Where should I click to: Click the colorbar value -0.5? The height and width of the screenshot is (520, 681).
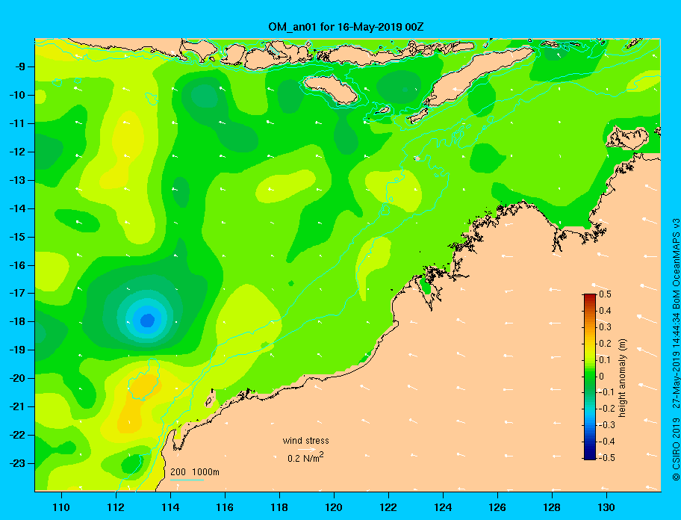click(607, 458)
